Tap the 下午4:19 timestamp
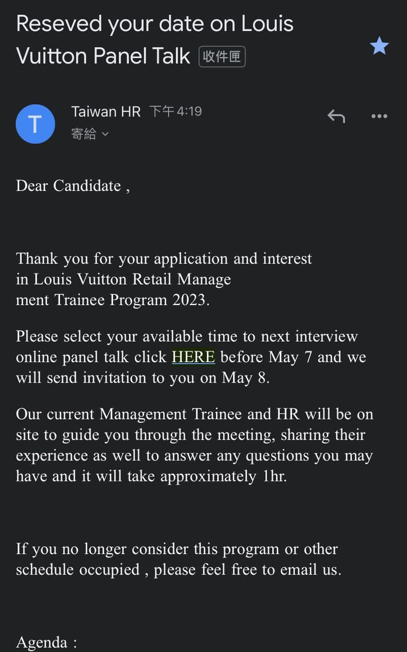The height and width of the screenshot is (652, 407). tap(176, 112)
